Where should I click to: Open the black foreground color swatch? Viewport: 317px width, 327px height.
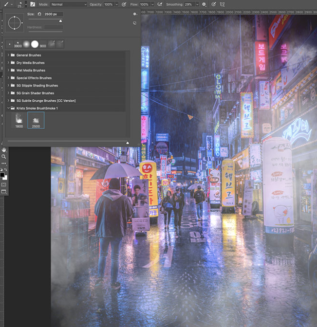[x=2, y=175]
